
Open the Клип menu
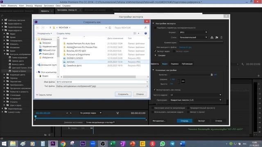click(x=21, y=6)
